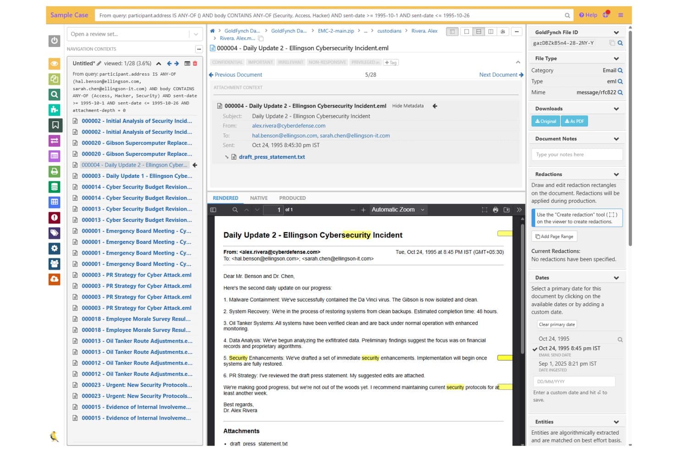
Task: Open the purple tags icon in left sidebar
Action: [x=54, y=233]
